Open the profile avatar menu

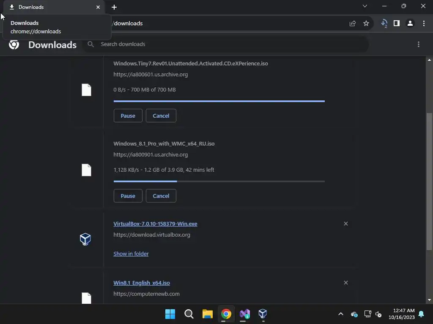[x=410, y=24]
